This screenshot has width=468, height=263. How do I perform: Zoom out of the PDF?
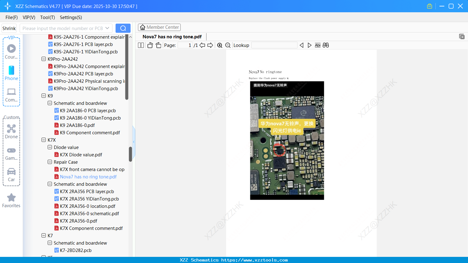coord(228,45)
